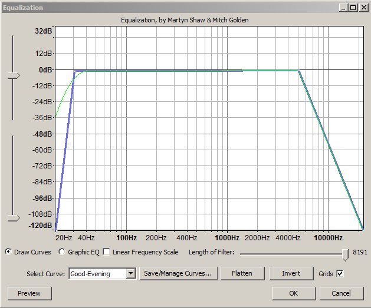
Task: Click the blue curve corner near 5000Hz
Action: pyautogui.click(x=298, y=71)
